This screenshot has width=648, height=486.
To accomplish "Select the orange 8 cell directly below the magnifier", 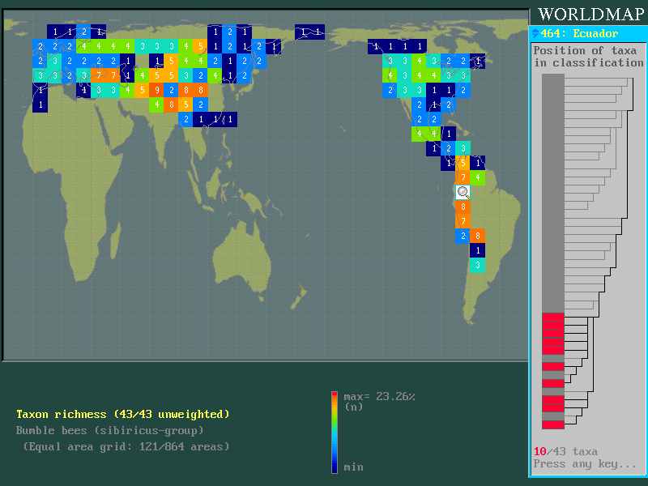I will (463, 207).
